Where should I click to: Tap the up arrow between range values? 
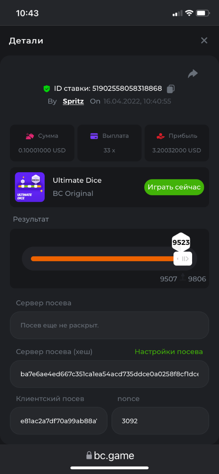pyautogui.click(x=183, y=277)
